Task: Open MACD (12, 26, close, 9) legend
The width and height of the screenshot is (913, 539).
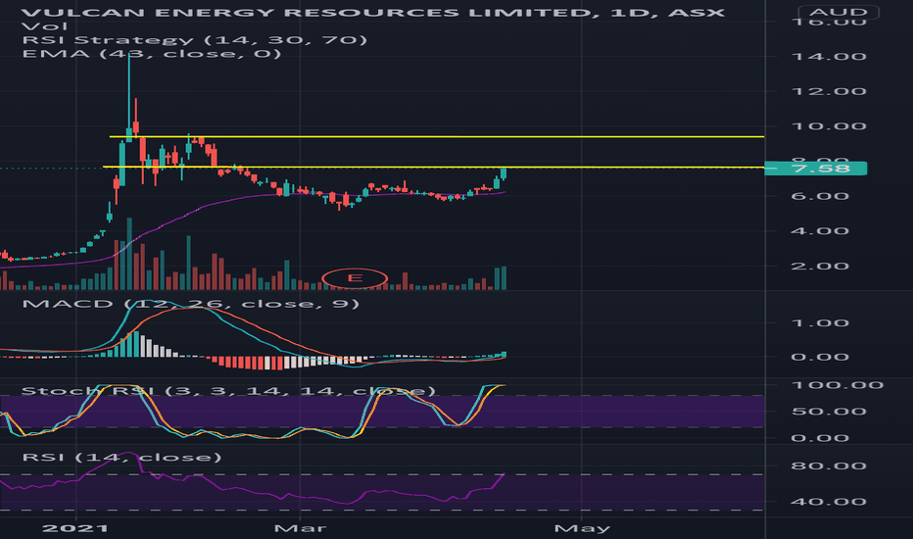Action: tap(190, 304)
